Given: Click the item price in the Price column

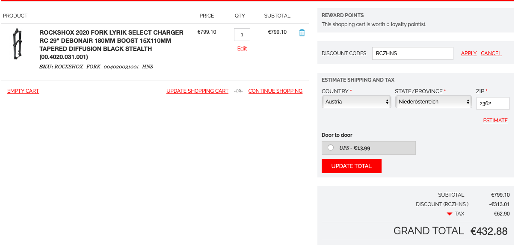Looking at the screenshot, I should pos(207,32).
